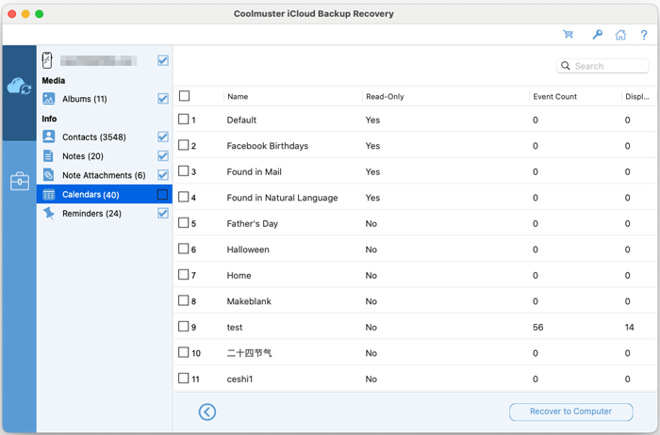Check the Calendars checkbox
660x435 pixels.
click(162, 194)
